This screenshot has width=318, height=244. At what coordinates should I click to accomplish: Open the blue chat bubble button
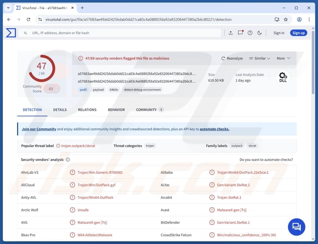(296, 227)
